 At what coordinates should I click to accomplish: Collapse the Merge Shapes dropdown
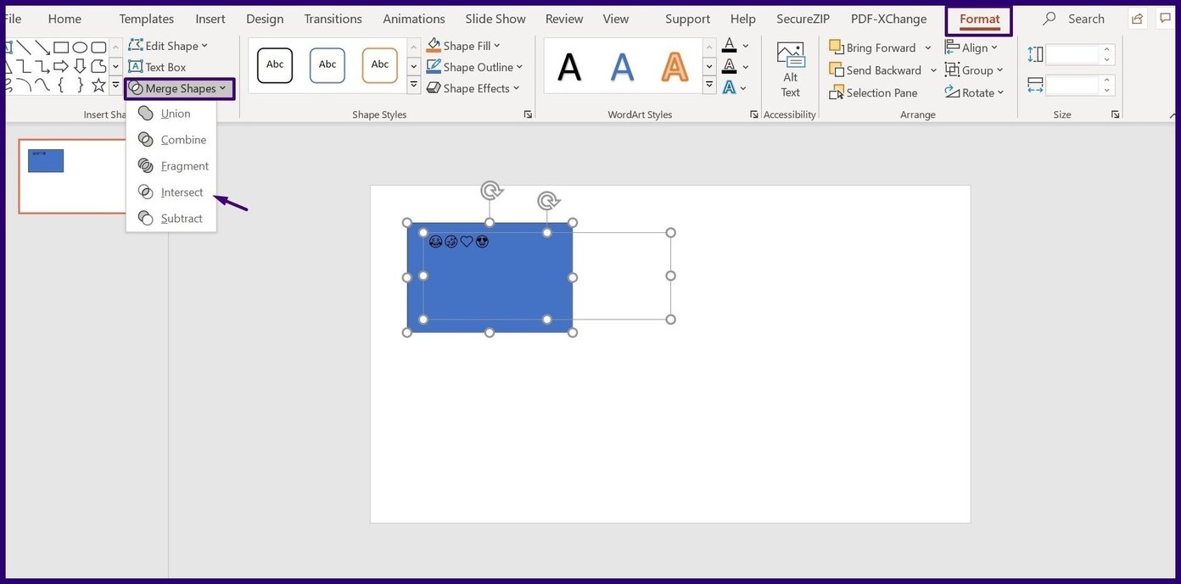[x=179, y=88]
